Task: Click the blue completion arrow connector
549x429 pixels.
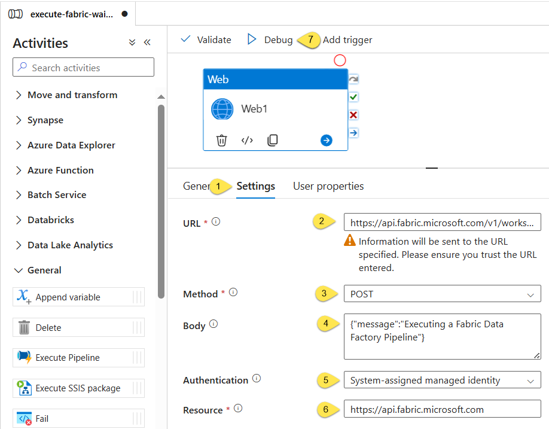Action: coord(353,133)
